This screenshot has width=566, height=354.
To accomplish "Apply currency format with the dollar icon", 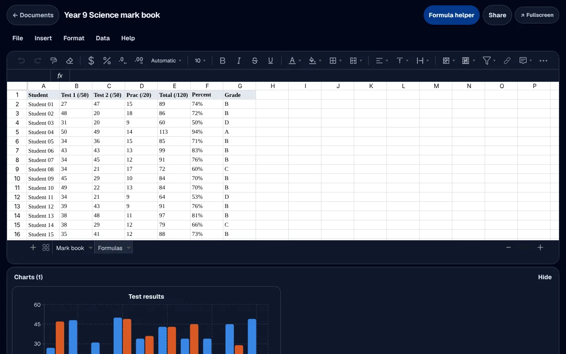I will click(91, 61).
